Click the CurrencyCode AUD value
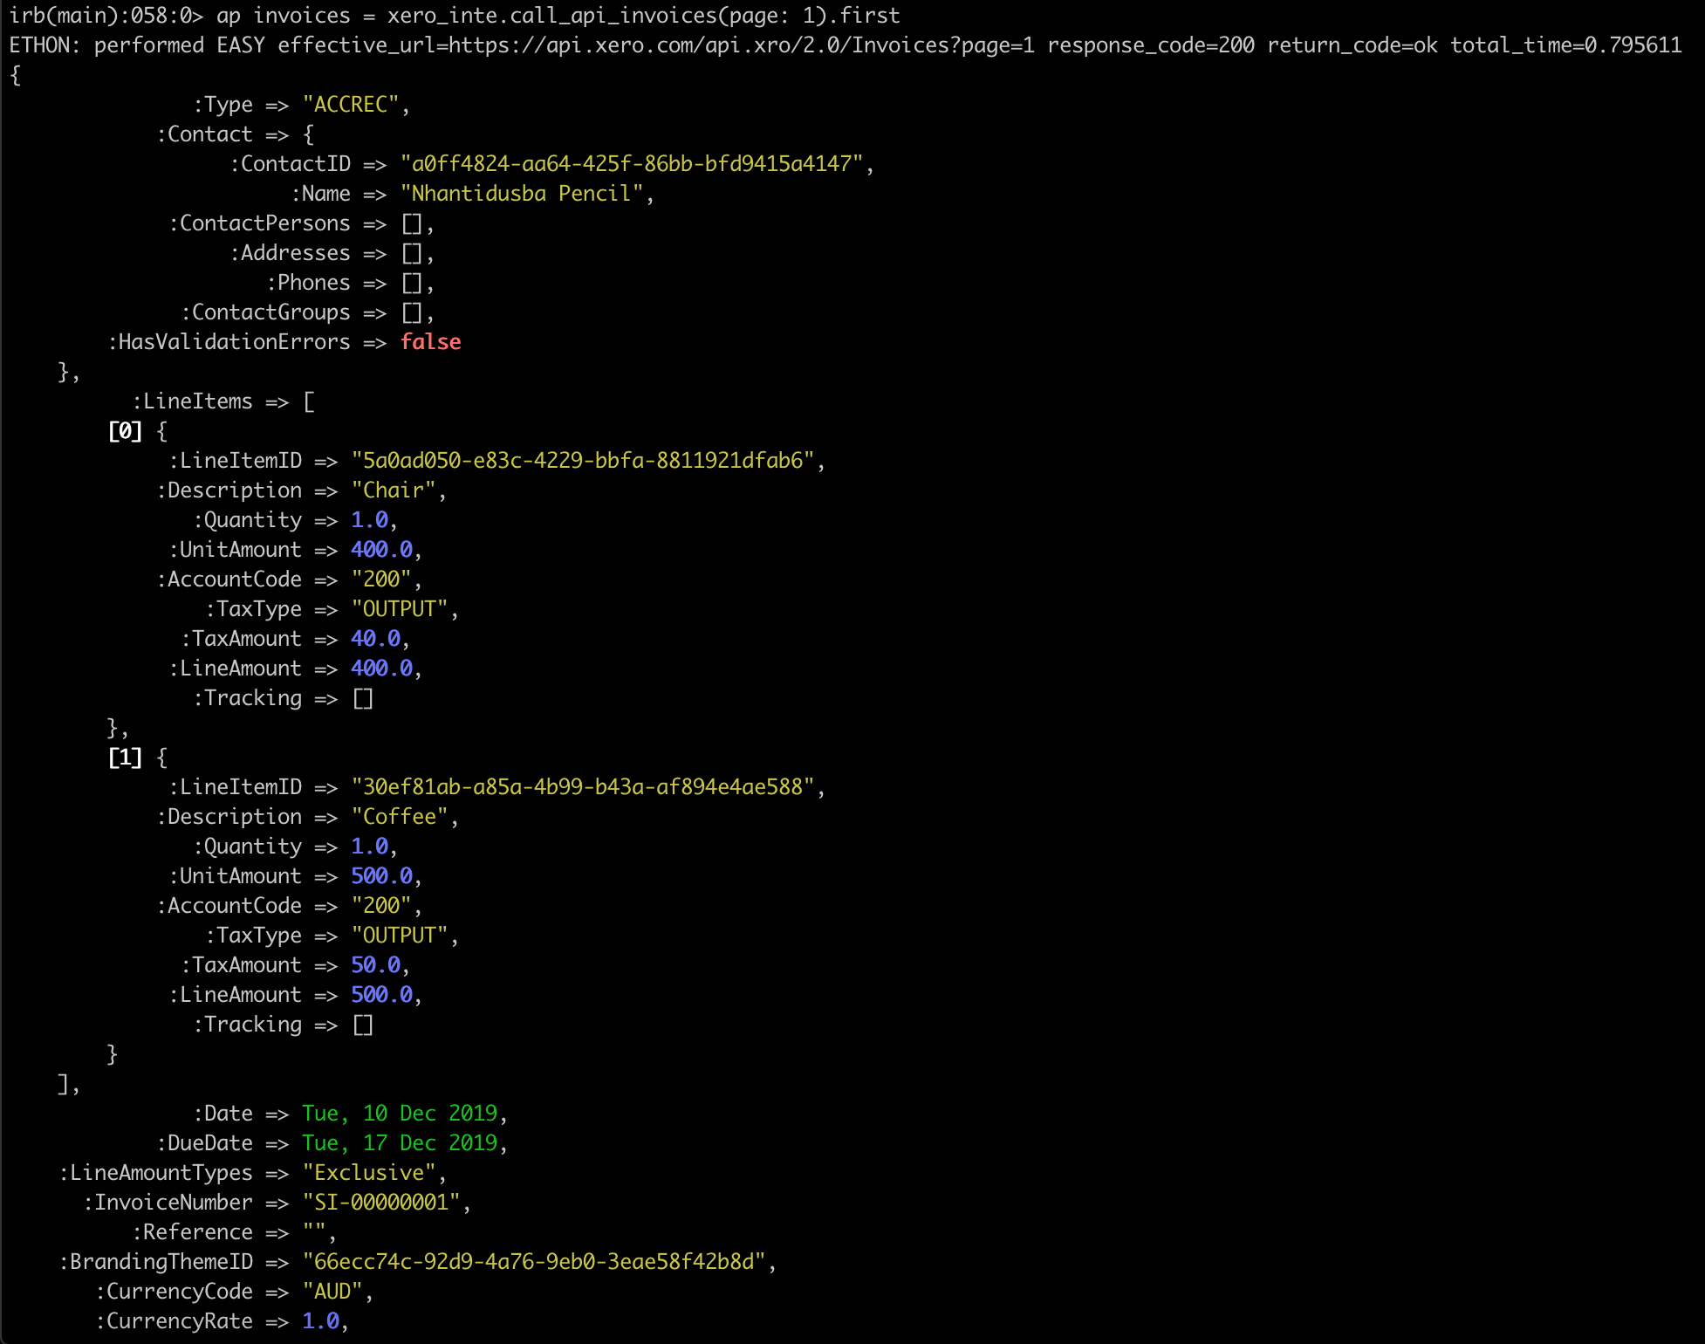 pyautogui.click(x=336, y=1291)
